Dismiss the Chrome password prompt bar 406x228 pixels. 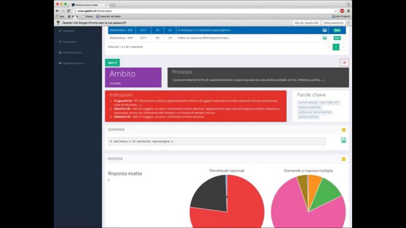(348, 23)
